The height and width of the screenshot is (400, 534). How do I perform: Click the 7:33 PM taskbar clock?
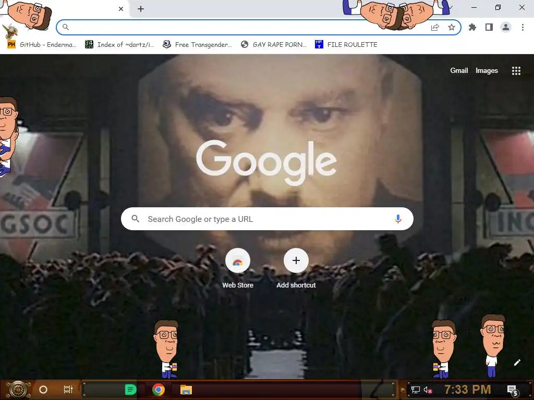click(x=468, y=390)
